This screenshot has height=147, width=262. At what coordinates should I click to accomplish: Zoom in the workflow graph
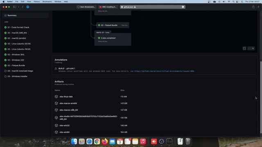point(253,48)
